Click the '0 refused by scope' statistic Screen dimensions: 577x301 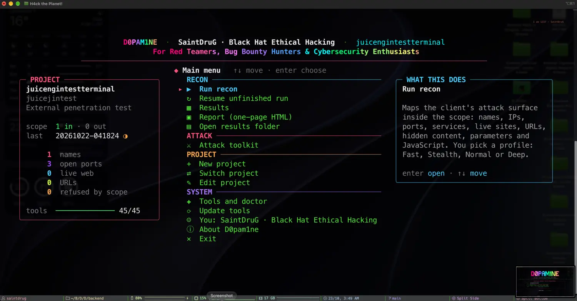point(87,192)
